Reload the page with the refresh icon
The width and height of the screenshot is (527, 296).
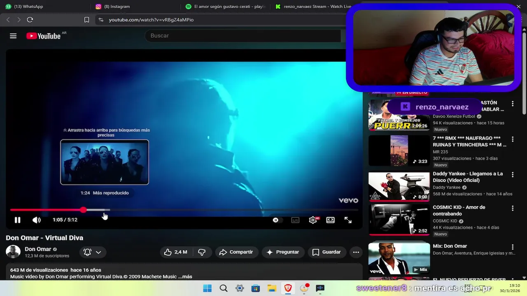[30, 20]
